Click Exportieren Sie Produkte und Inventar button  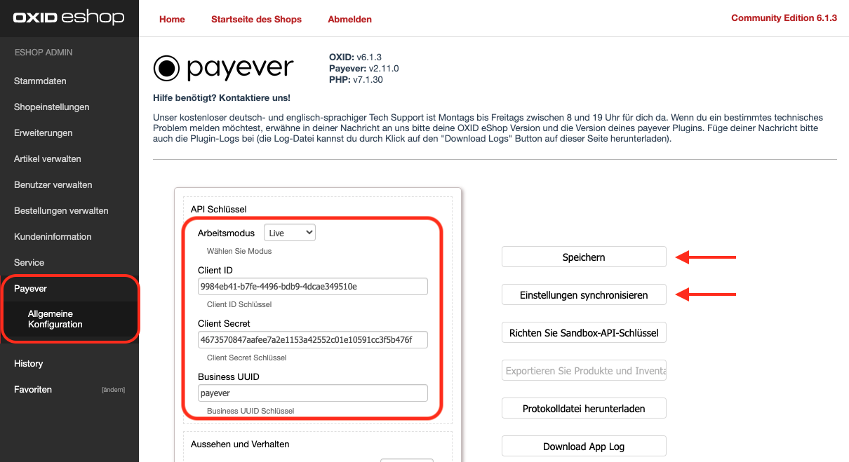click(x=584, y=371)
